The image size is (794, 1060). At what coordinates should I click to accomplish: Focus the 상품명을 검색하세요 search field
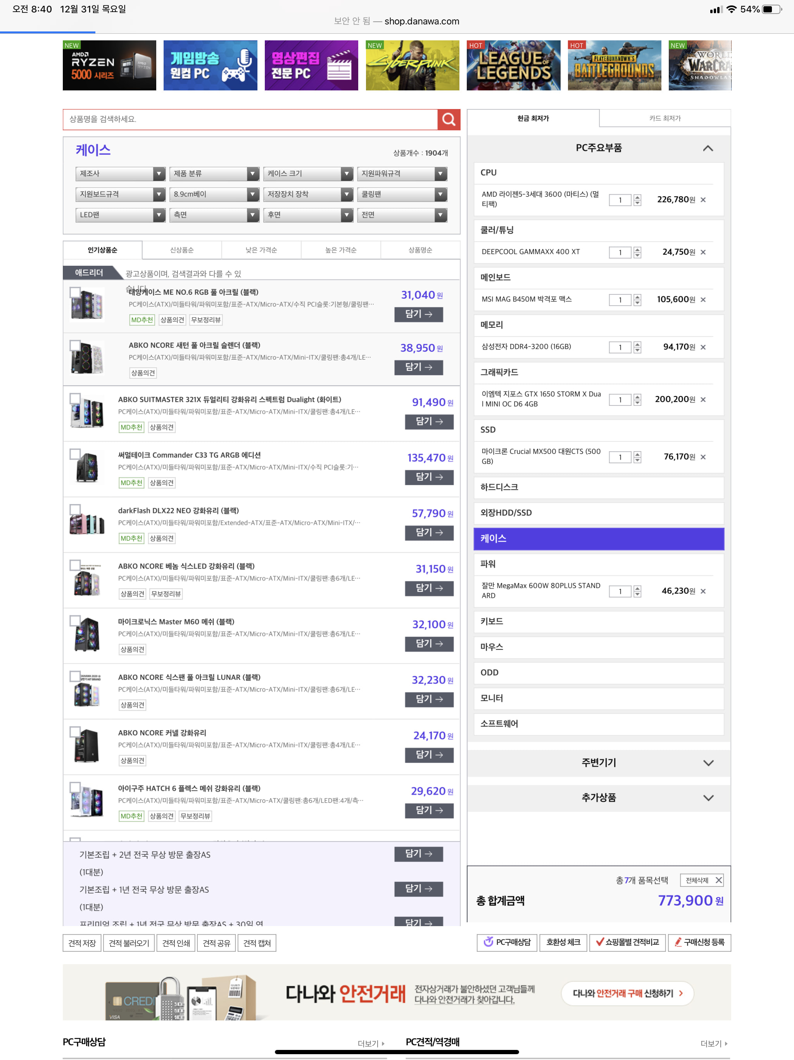[x=250, y=120]
